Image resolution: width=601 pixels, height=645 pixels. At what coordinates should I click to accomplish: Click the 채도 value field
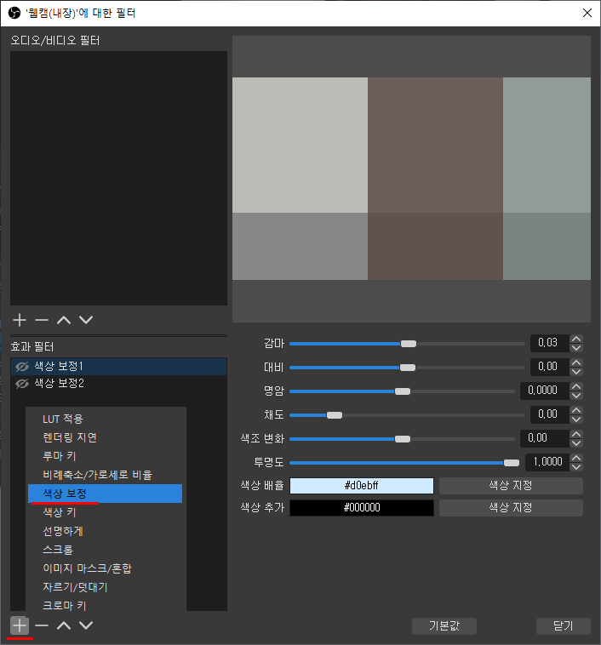tap(550, 414)
